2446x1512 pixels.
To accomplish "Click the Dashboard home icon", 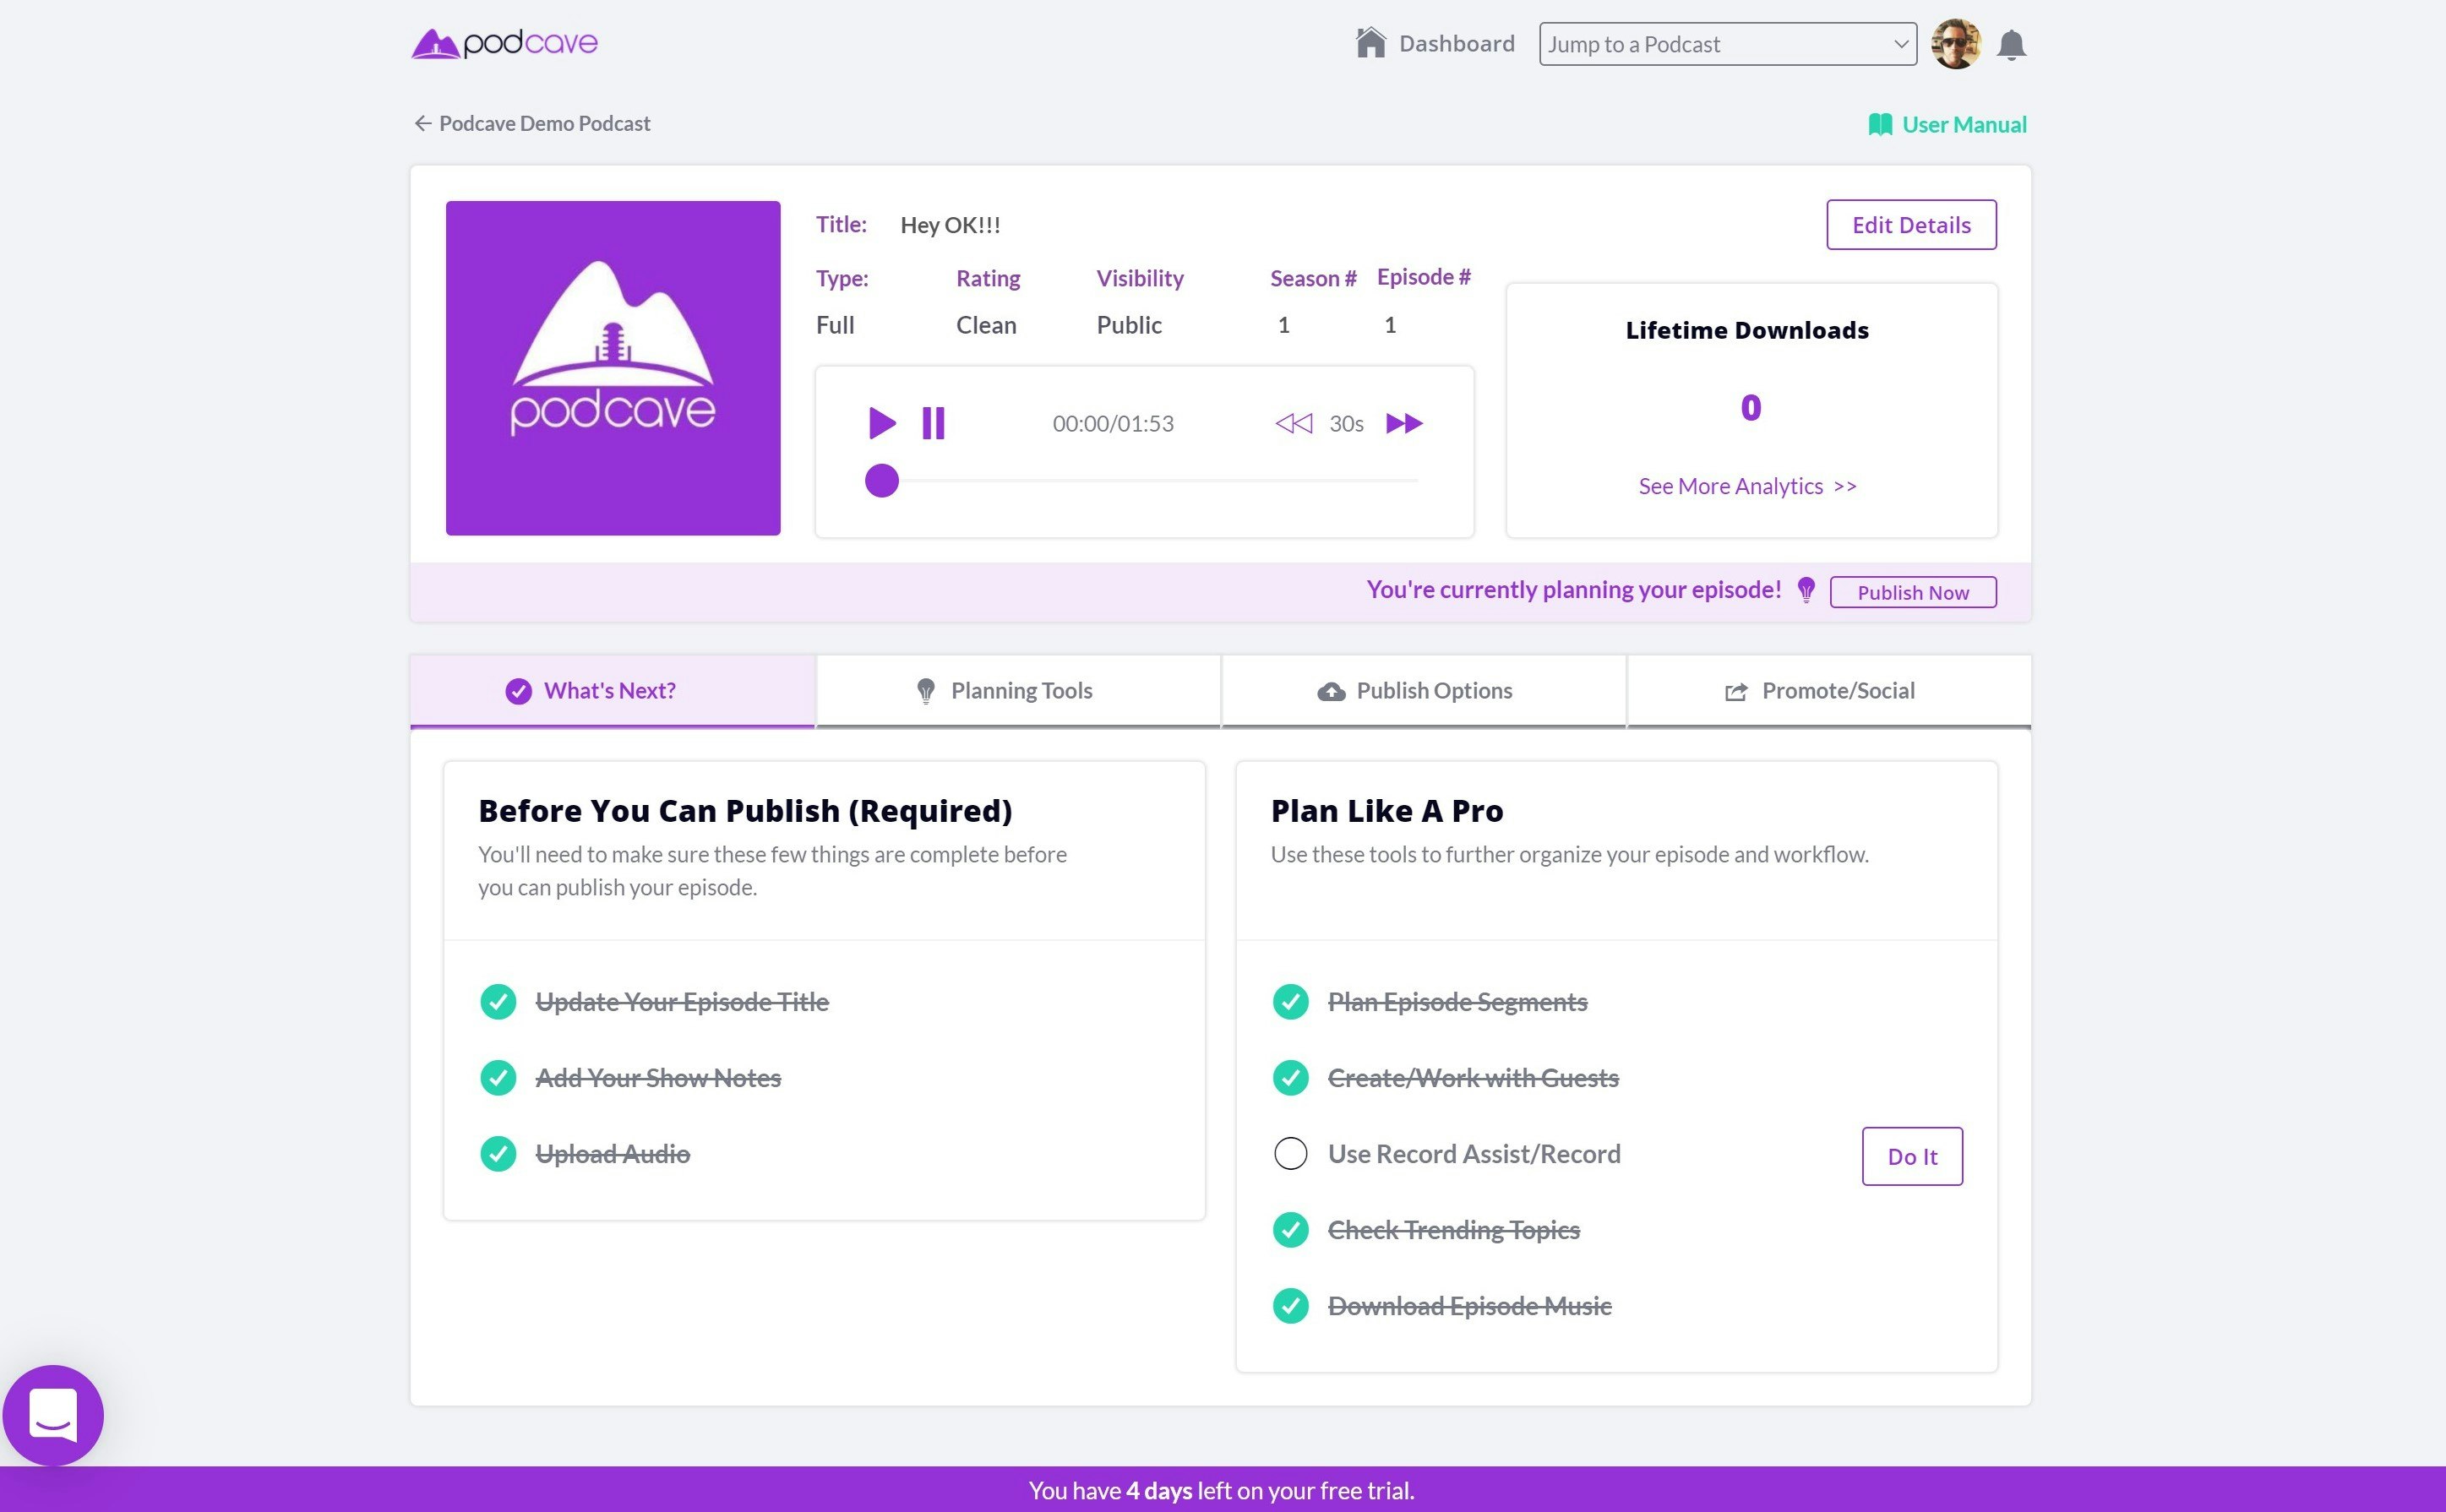I will click(1370, 43).
